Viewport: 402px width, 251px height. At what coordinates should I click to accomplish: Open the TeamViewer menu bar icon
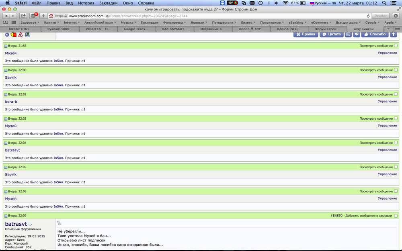point(222,3)
